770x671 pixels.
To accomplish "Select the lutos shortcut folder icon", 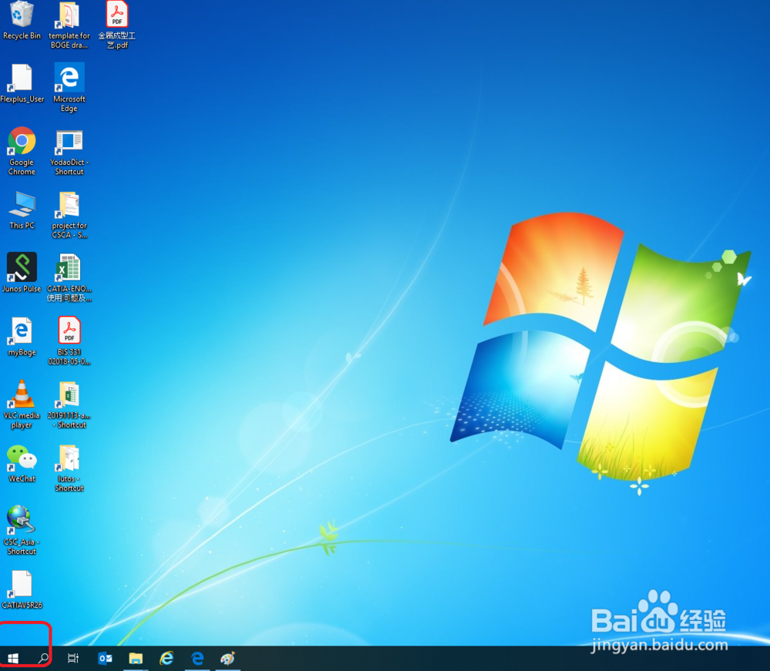I will click(69, 458).
